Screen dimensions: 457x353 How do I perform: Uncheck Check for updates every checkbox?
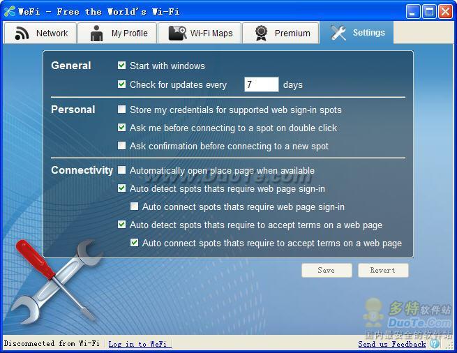pos(122,84)
